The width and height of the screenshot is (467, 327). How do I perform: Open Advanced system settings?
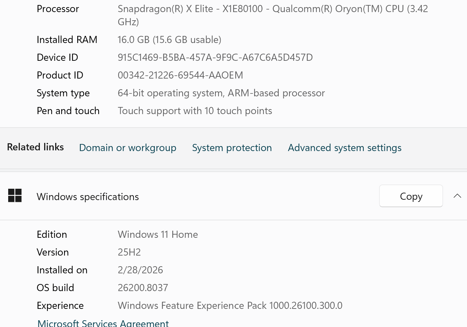pyautogui.click(x=344, y=148)
